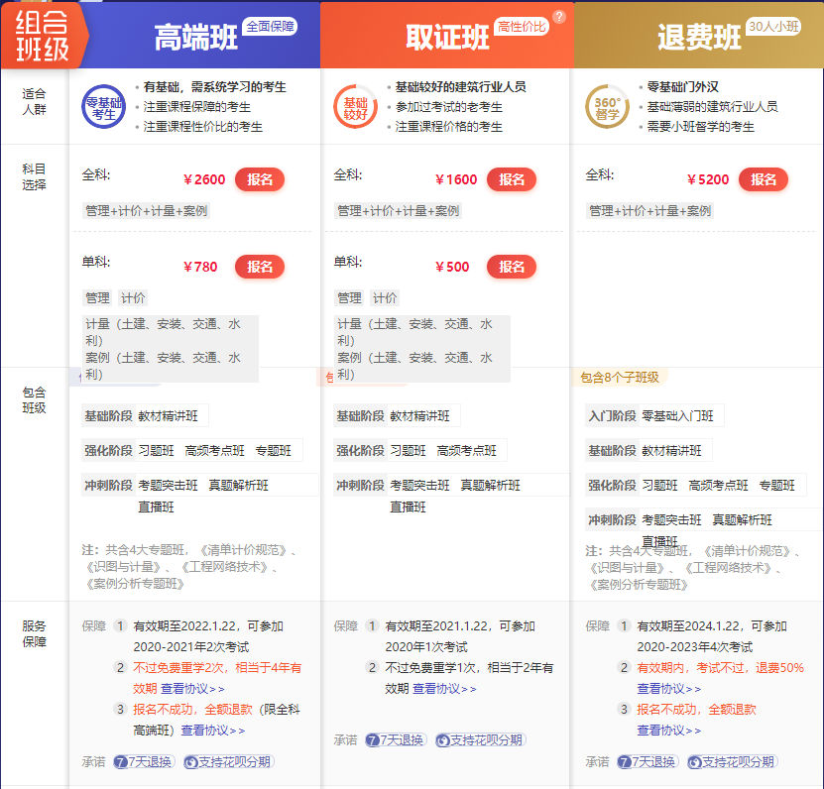Click the 零基础考生 circular badge under 高端班

(103, 107)
